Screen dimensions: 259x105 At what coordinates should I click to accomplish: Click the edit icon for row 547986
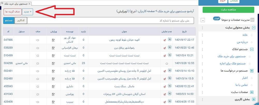pos(53,40)
